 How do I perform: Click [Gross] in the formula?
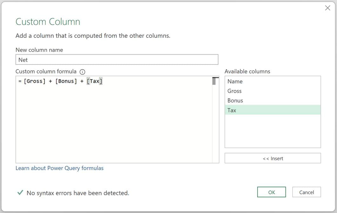click(35, 81)
